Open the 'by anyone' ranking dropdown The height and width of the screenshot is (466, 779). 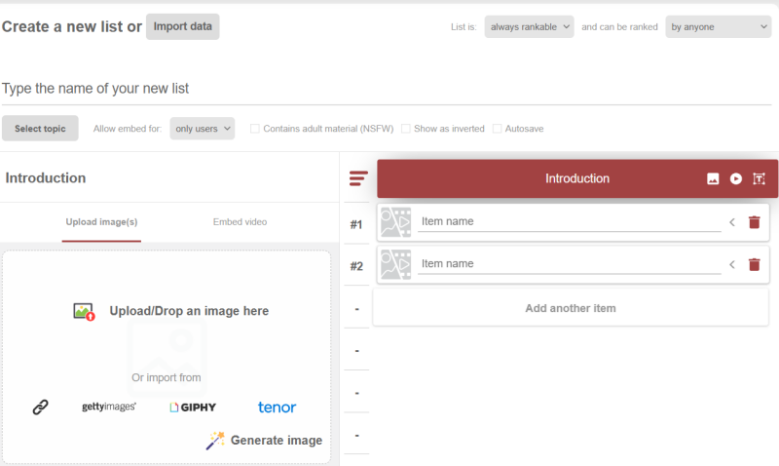(x=718, y=27)
